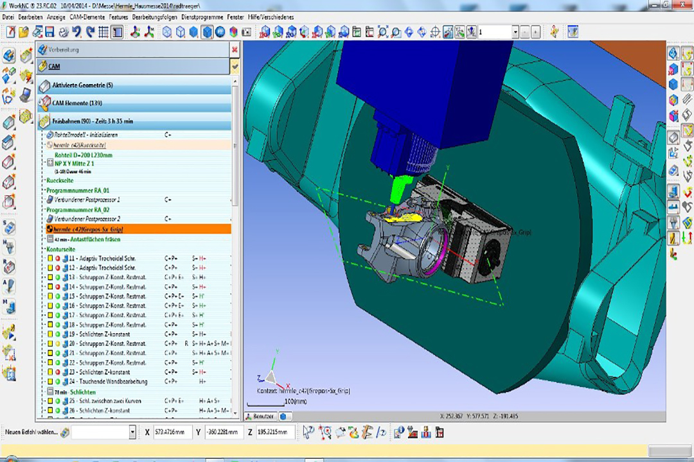Select the highlighted hermle_c42[Grepos-5x_Grip] row
Image resolution: width=694 pixels, height=462 pixels.
(138, 229)
